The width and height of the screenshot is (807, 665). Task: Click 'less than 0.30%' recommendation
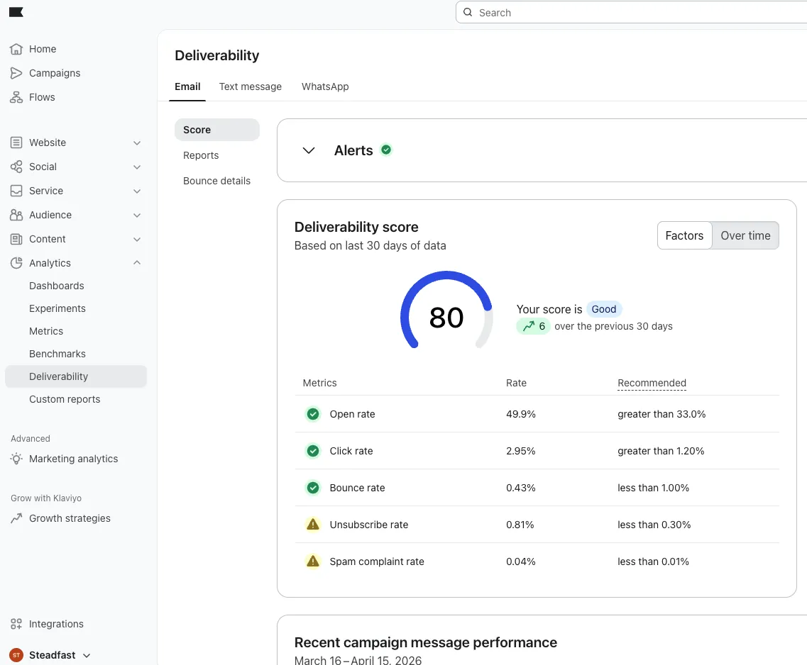pos(654,524)
